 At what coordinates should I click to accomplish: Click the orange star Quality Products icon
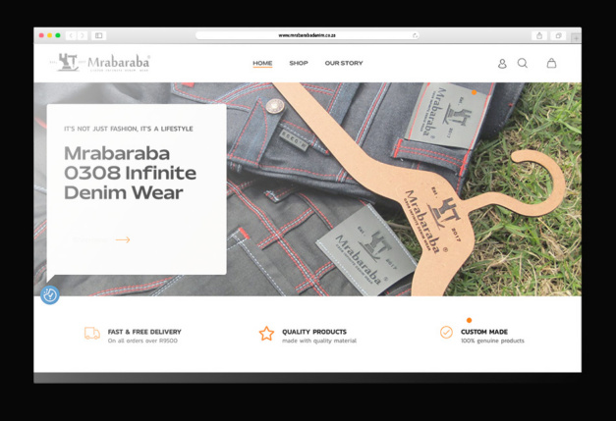point(266,334)
